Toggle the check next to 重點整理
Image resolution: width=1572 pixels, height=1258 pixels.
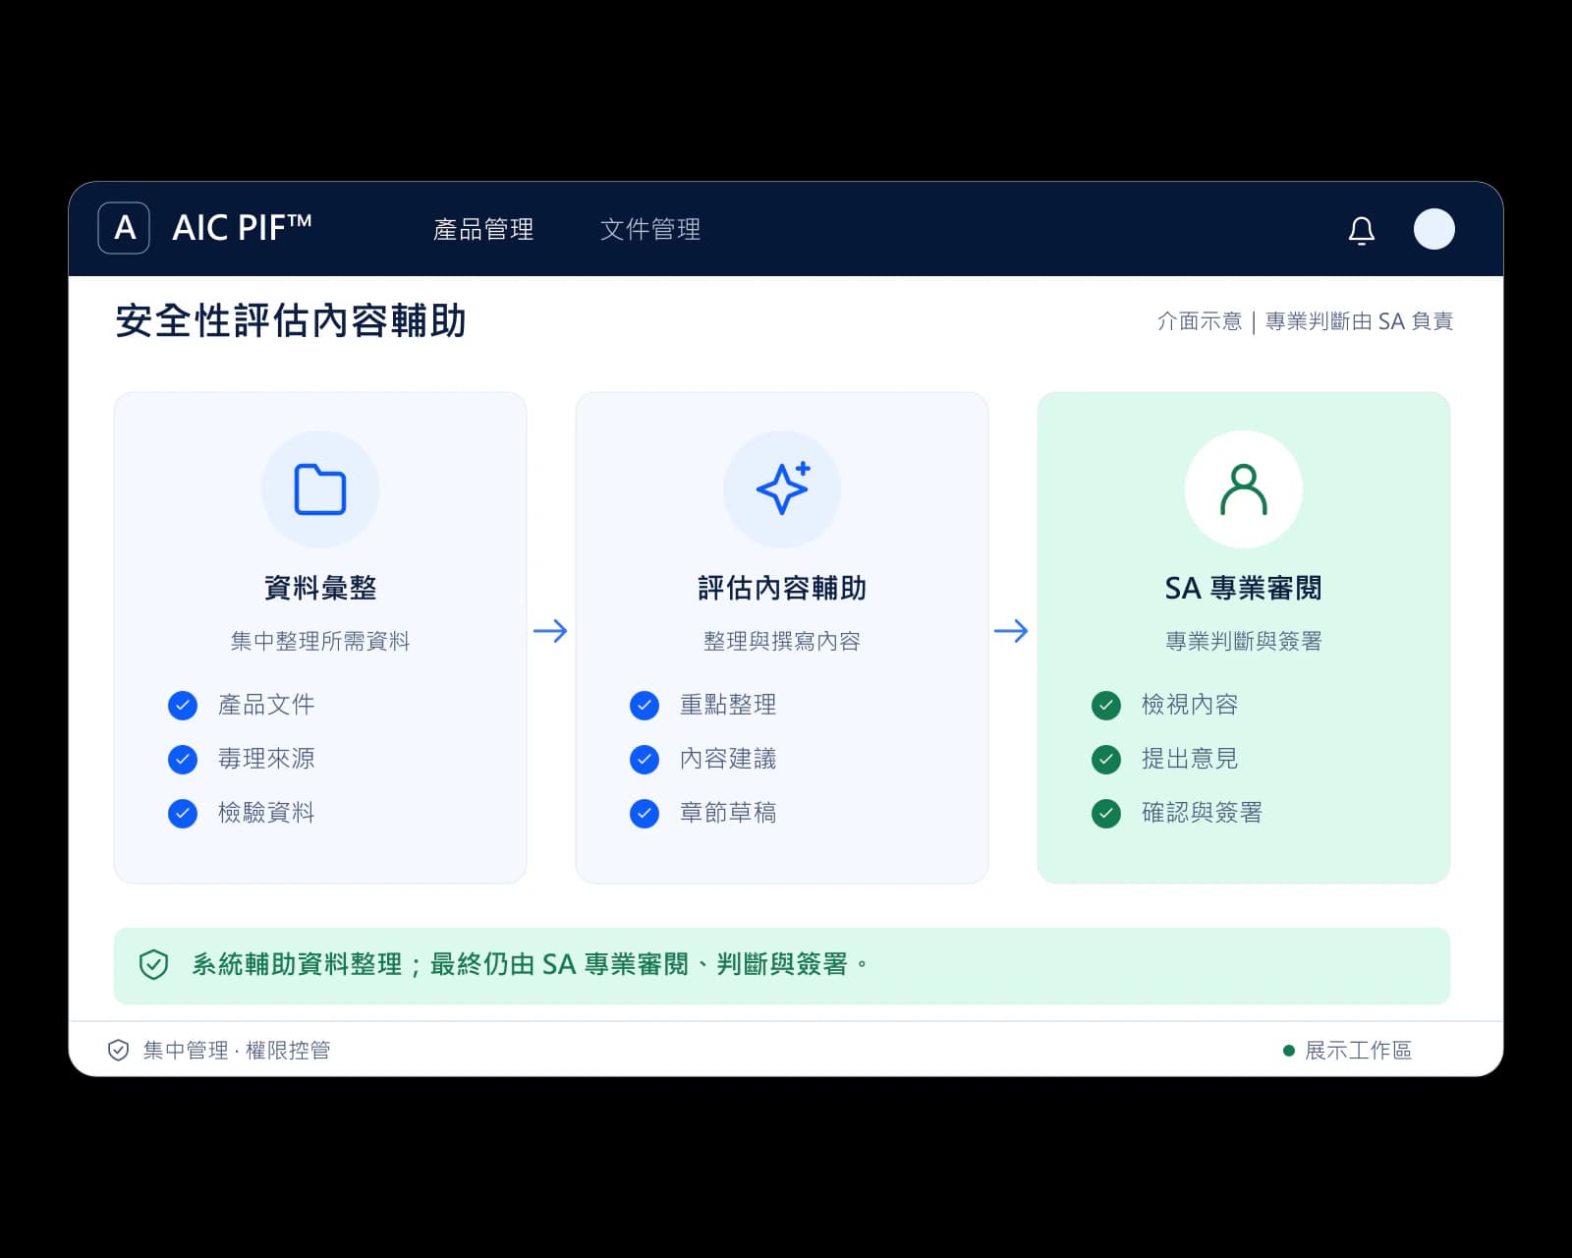pos(645,706)
